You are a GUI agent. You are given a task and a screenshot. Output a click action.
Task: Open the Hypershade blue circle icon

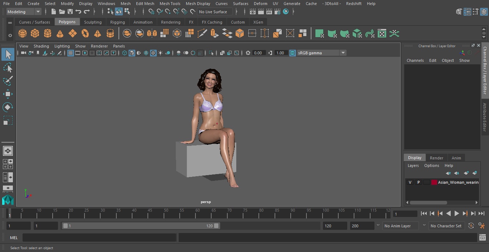[x=286, y=12]
